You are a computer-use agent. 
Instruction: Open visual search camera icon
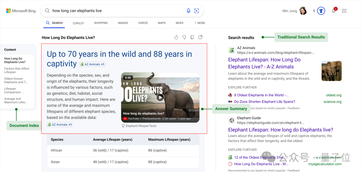(196, 11)
